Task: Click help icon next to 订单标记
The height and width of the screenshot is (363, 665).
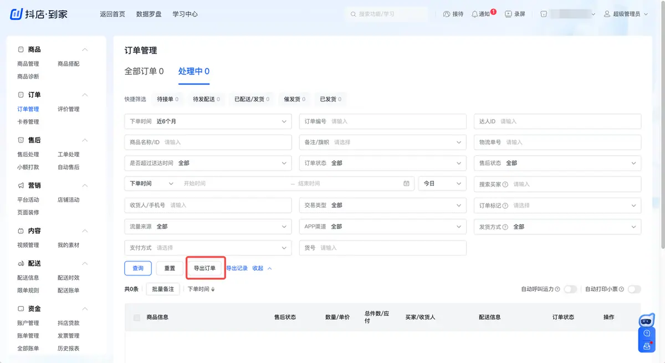Action: coord(505,206)
